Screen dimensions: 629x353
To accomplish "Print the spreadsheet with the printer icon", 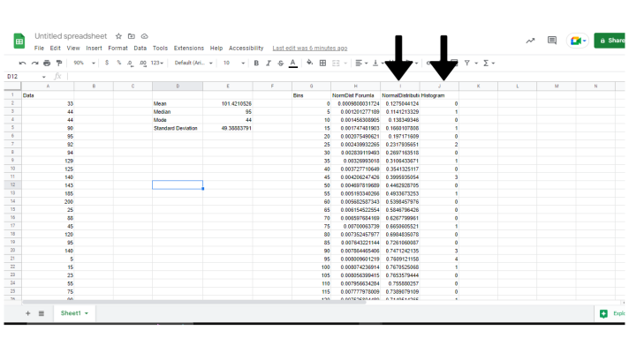I will coord(47,63).
